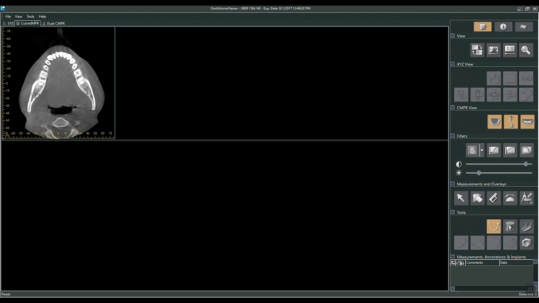The height and width of the screenshot is (303, 539).
Task: Click the 3D cube volume tool icon
Action: [x=526, y=242]
